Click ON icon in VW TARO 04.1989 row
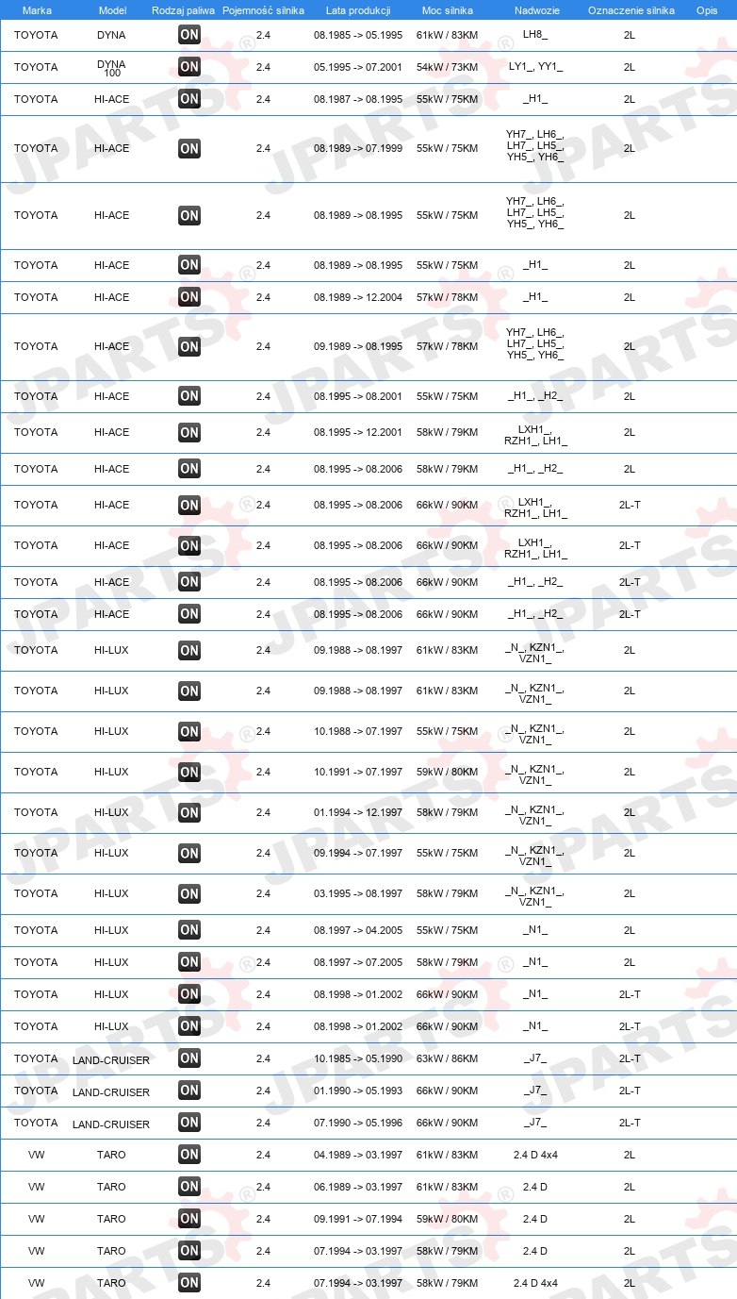 (189, 1155)
